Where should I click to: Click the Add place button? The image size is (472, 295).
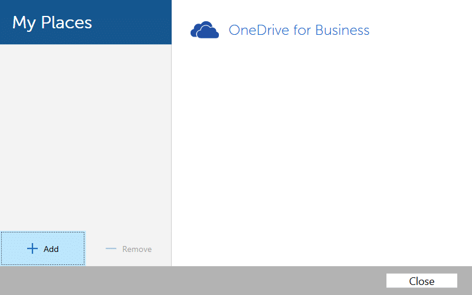(x=42, y=248)
